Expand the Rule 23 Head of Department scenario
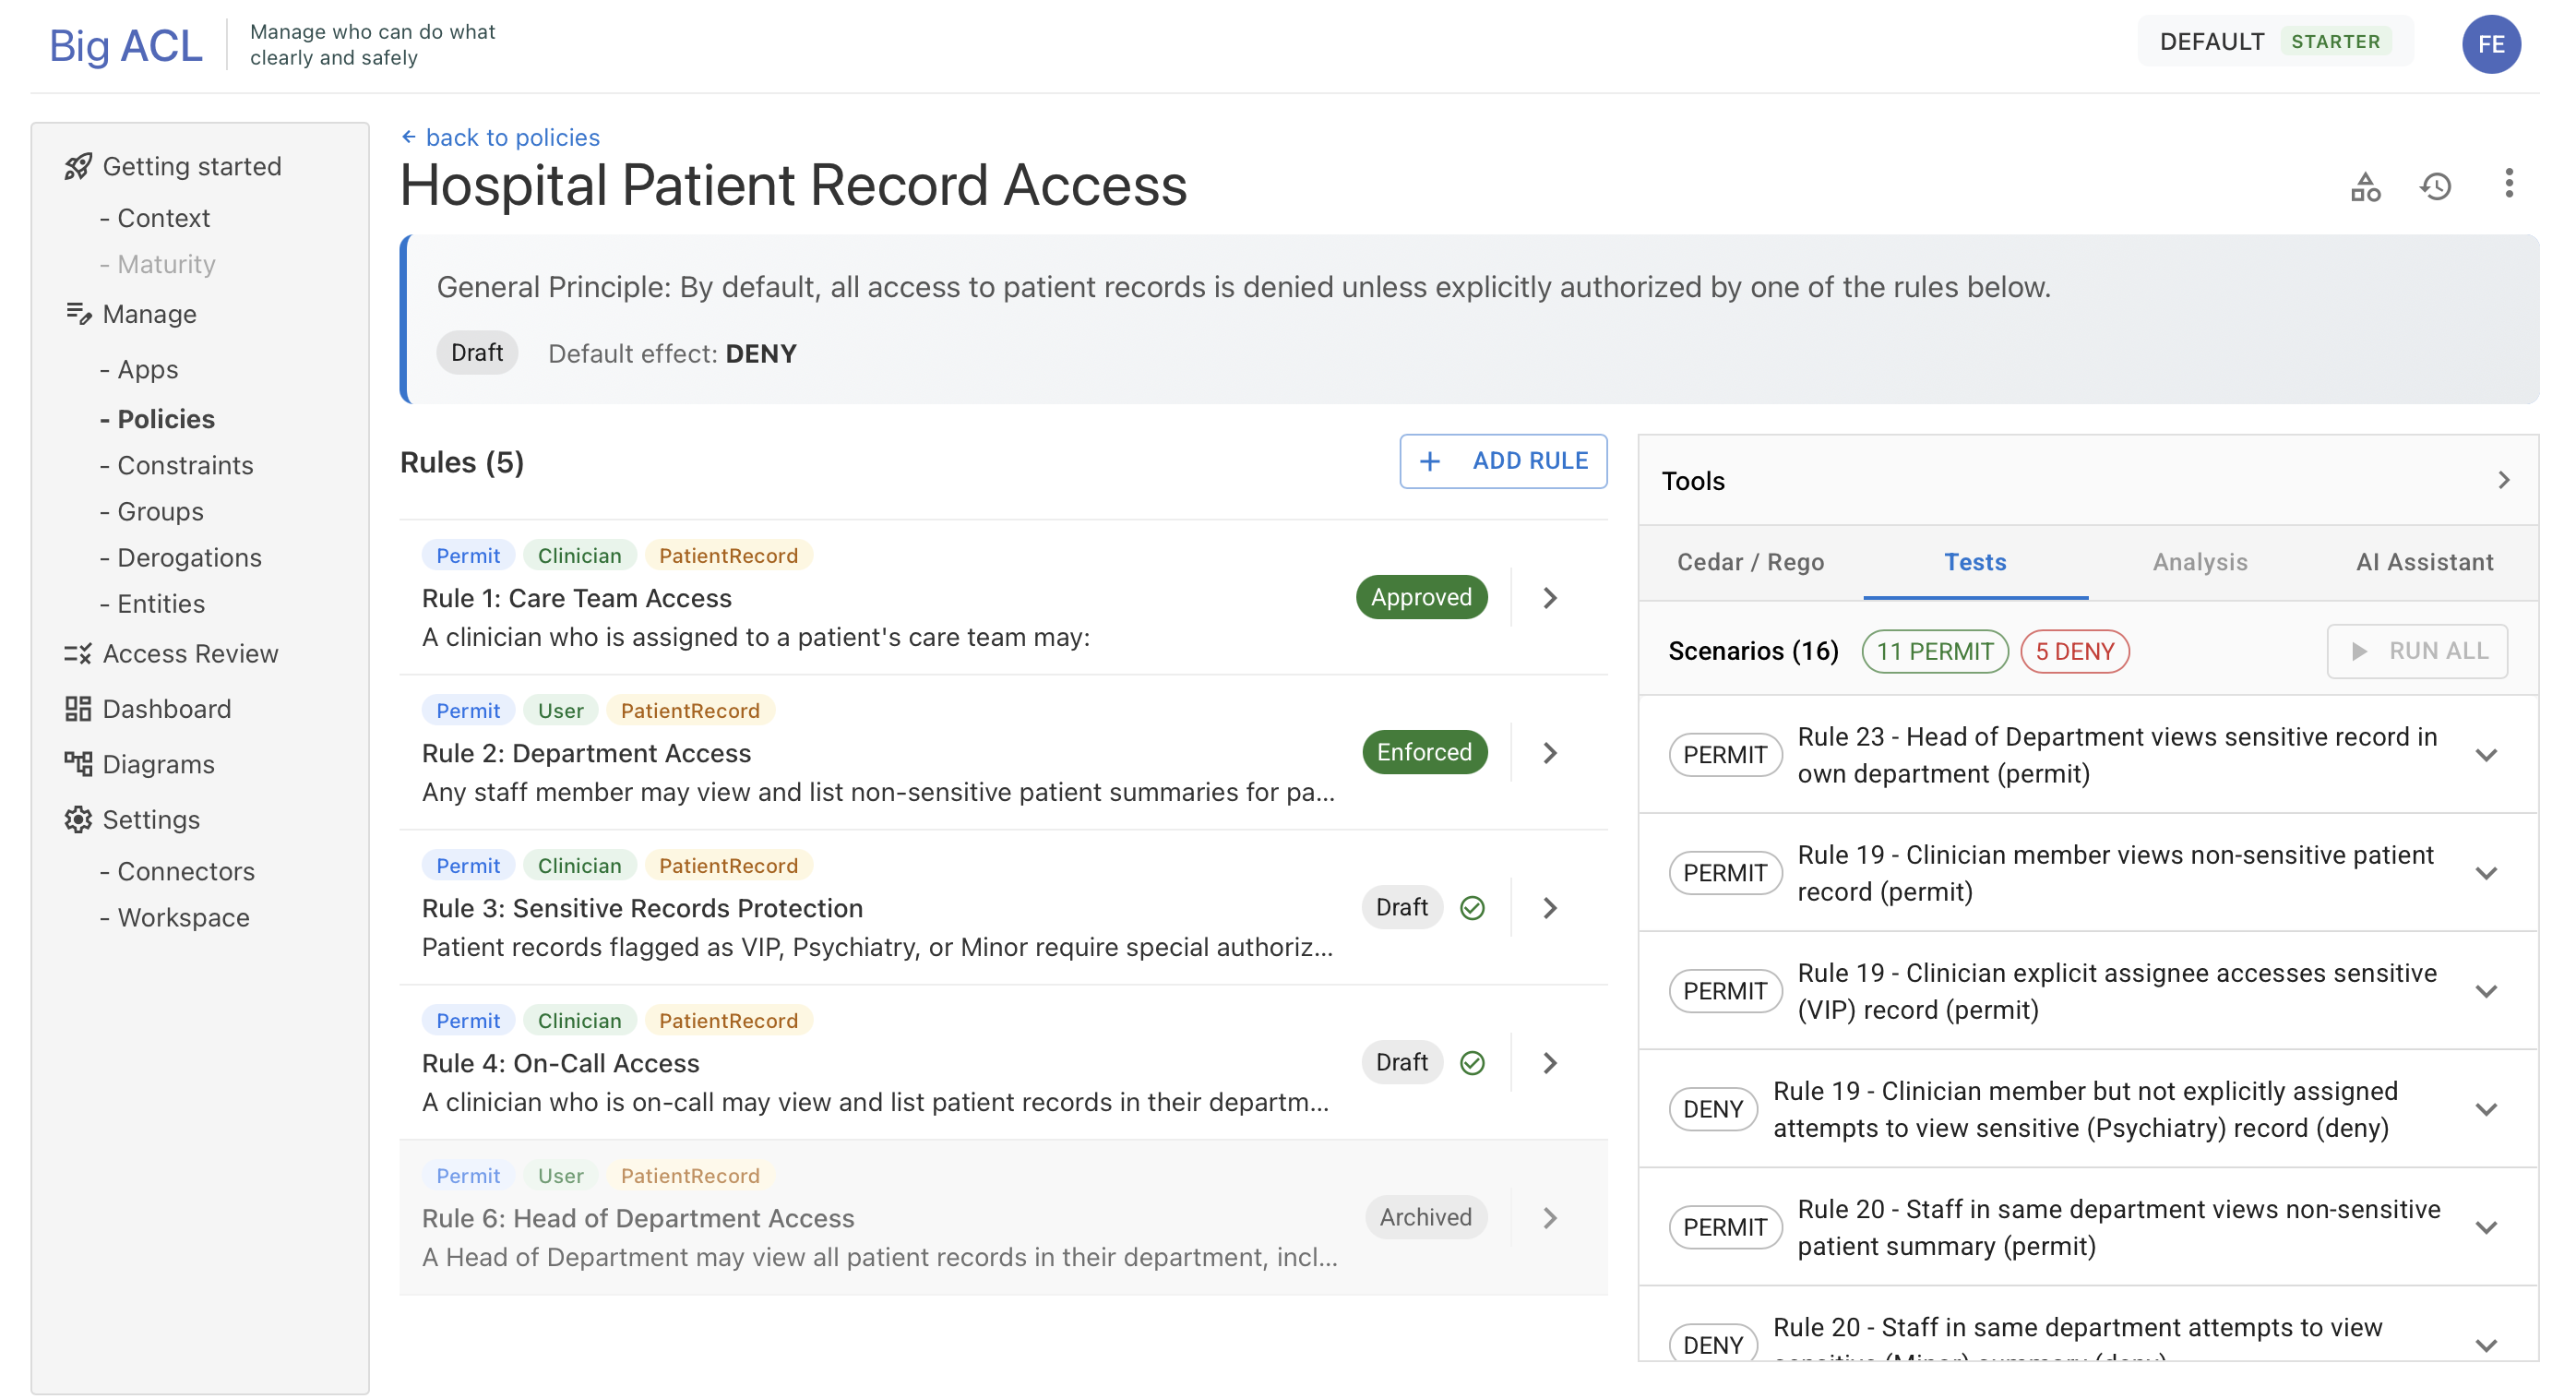This screenshot has width=2576, height=1399. coord(2486,755)
